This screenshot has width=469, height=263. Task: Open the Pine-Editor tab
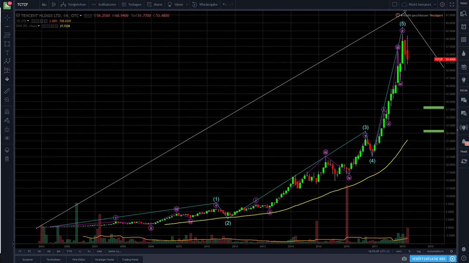(x=79, y=259)
